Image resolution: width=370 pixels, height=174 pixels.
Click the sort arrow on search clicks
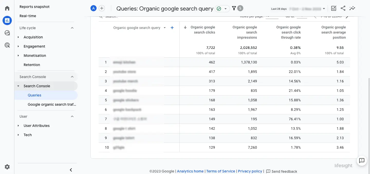[x=185, y=27]
